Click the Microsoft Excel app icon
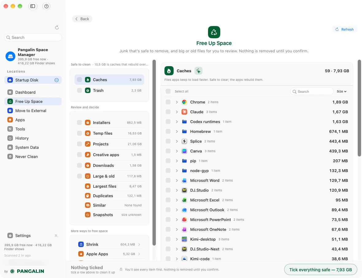The image size is (362, 278). pyautogui.click(x=184, y=200)
